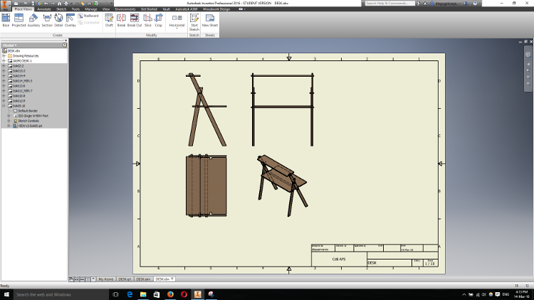
Task: Open the Help question mark icon
Action: coord(475,4)
